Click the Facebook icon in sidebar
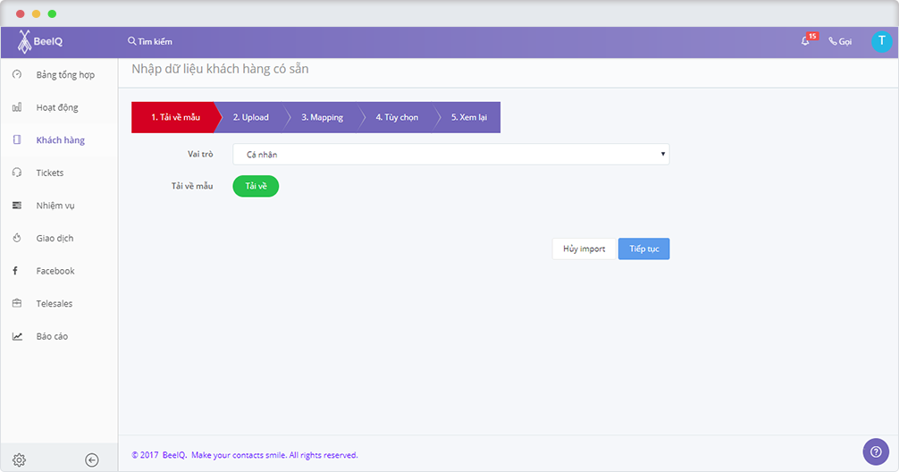 16,271
